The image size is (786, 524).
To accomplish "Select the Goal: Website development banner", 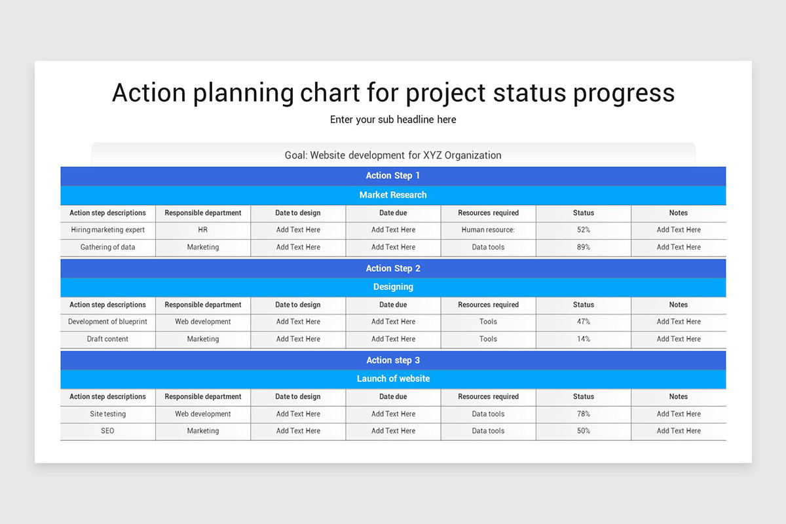I will click(393, 155).
